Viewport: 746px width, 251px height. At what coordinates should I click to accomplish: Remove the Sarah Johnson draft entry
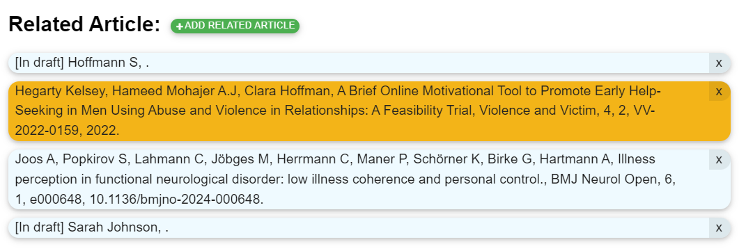pos(719,228)
